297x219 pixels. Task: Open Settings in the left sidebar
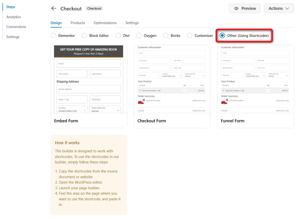point(13,37)
